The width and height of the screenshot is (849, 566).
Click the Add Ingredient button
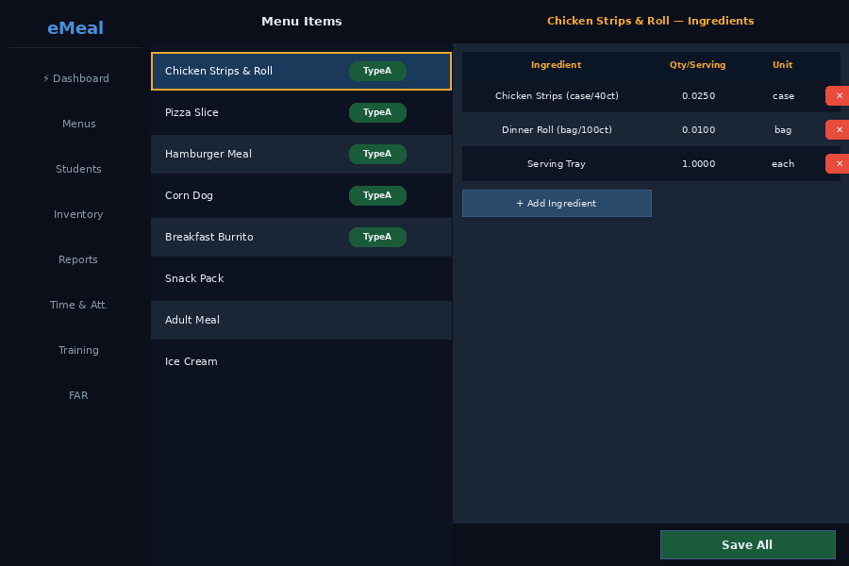557,203
